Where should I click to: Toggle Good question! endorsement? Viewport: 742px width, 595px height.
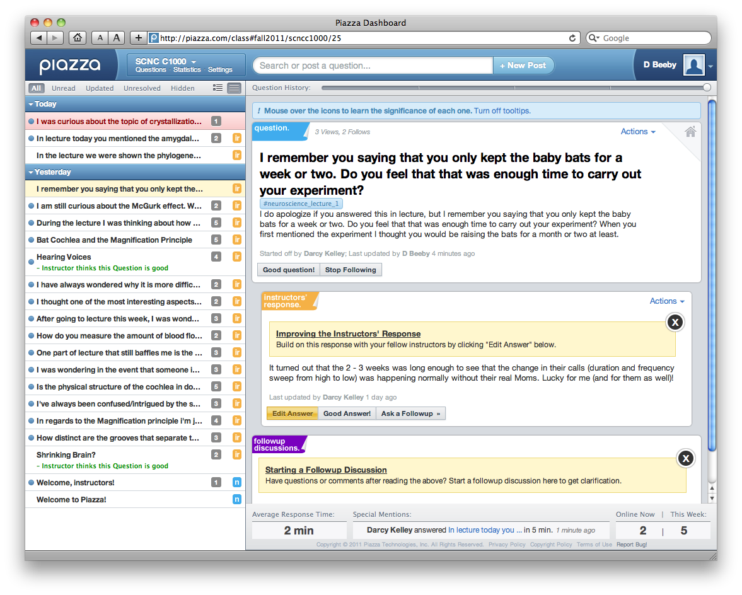pos(289,270)
